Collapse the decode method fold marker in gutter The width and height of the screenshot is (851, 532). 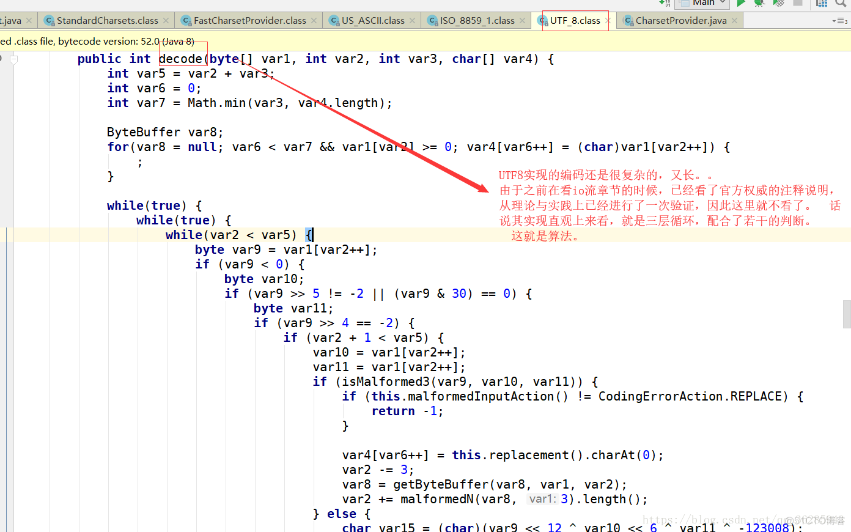point(13,59)
